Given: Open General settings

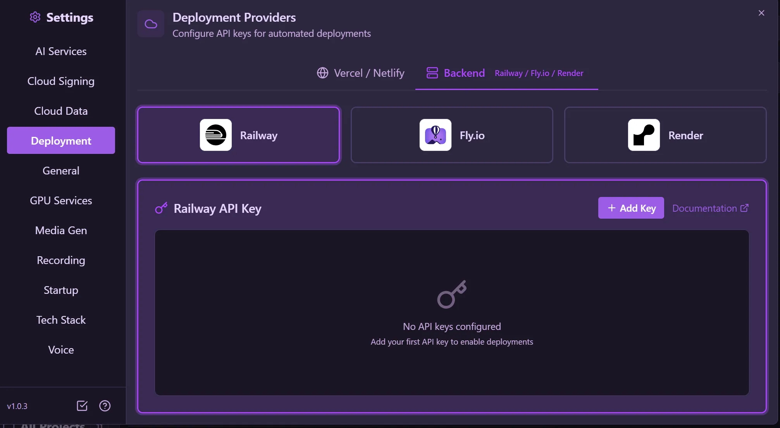Looking at the screenshot, I should [61, 171].
